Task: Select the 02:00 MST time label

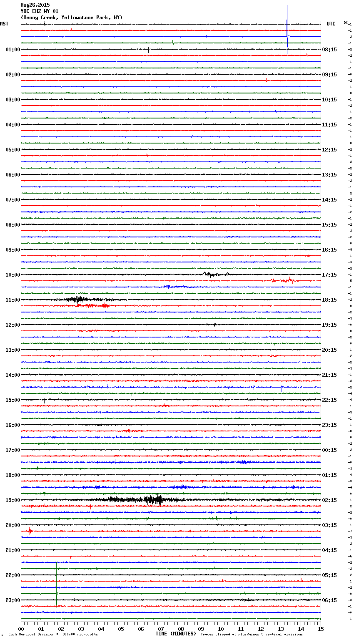Action: 13,75
